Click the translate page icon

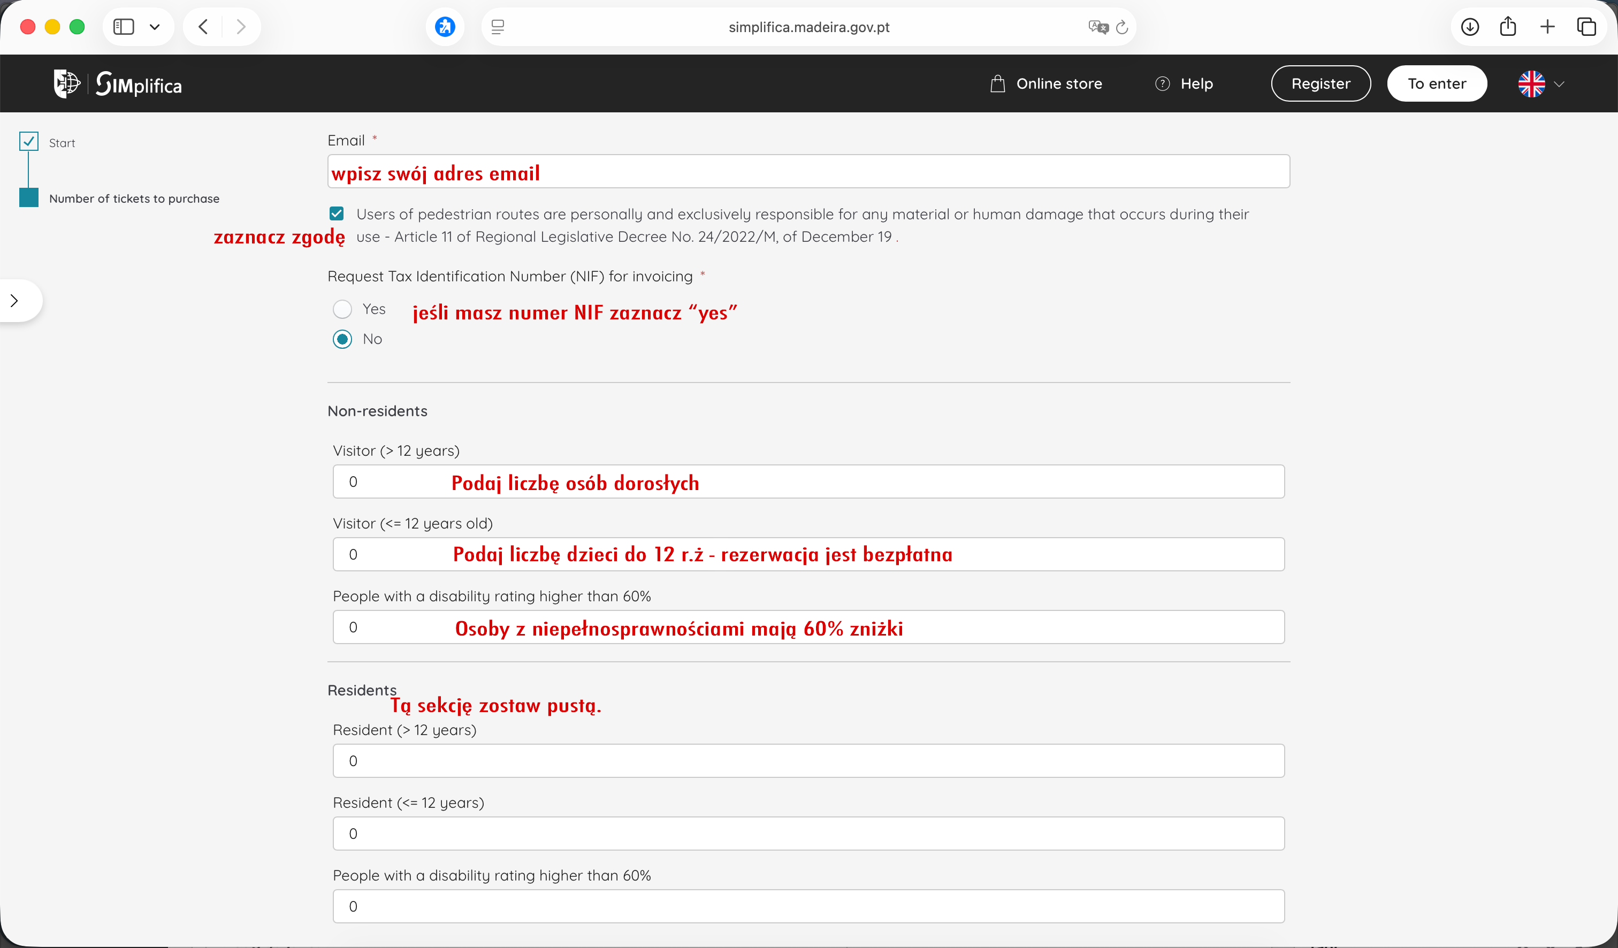pyautogui.click(x=1097, y=27)
